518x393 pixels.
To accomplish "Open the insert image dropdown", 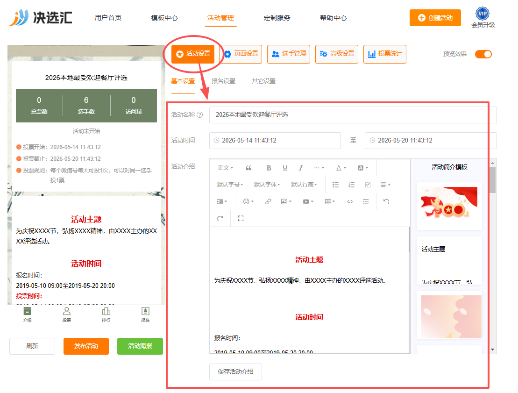I will click(286, 201).
